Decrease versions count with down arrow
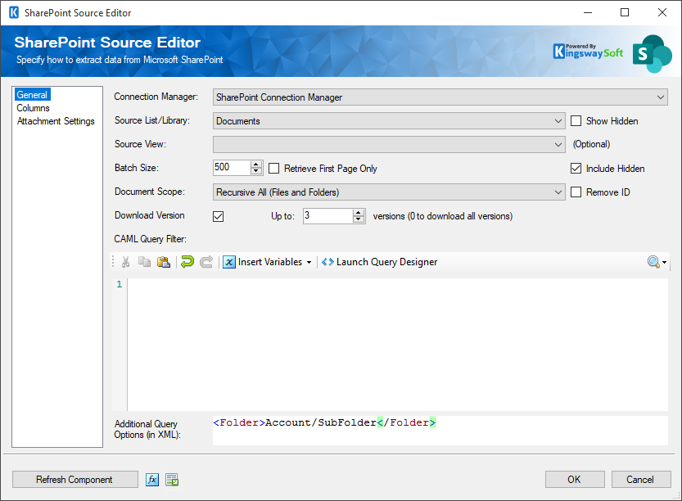The height and width of the screenshot is (501, 682). tap(359, 219)
